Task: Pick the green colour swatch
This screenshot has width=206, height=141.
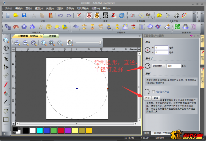Action: [54, 131]
